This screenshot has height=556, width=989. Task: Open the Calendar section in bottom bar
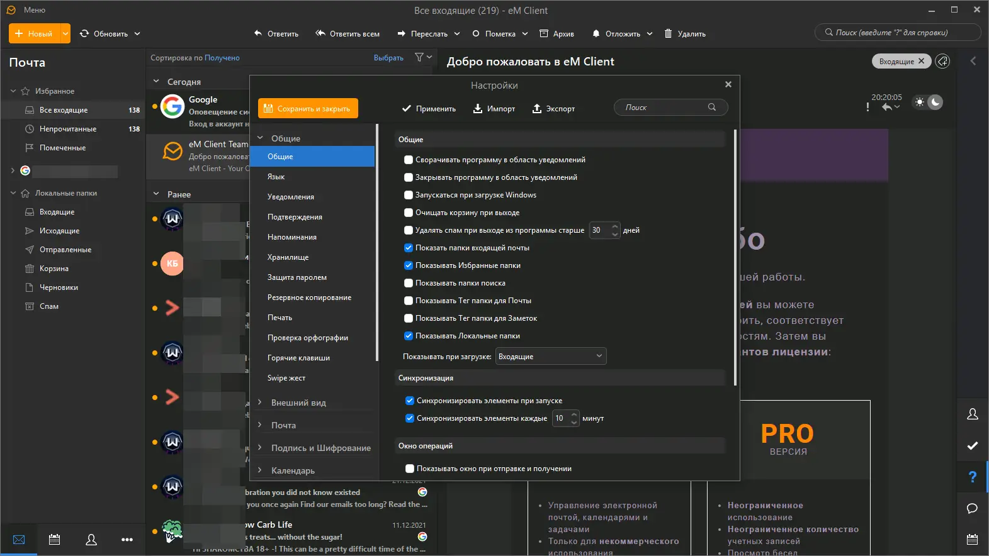tap(55, 540)
